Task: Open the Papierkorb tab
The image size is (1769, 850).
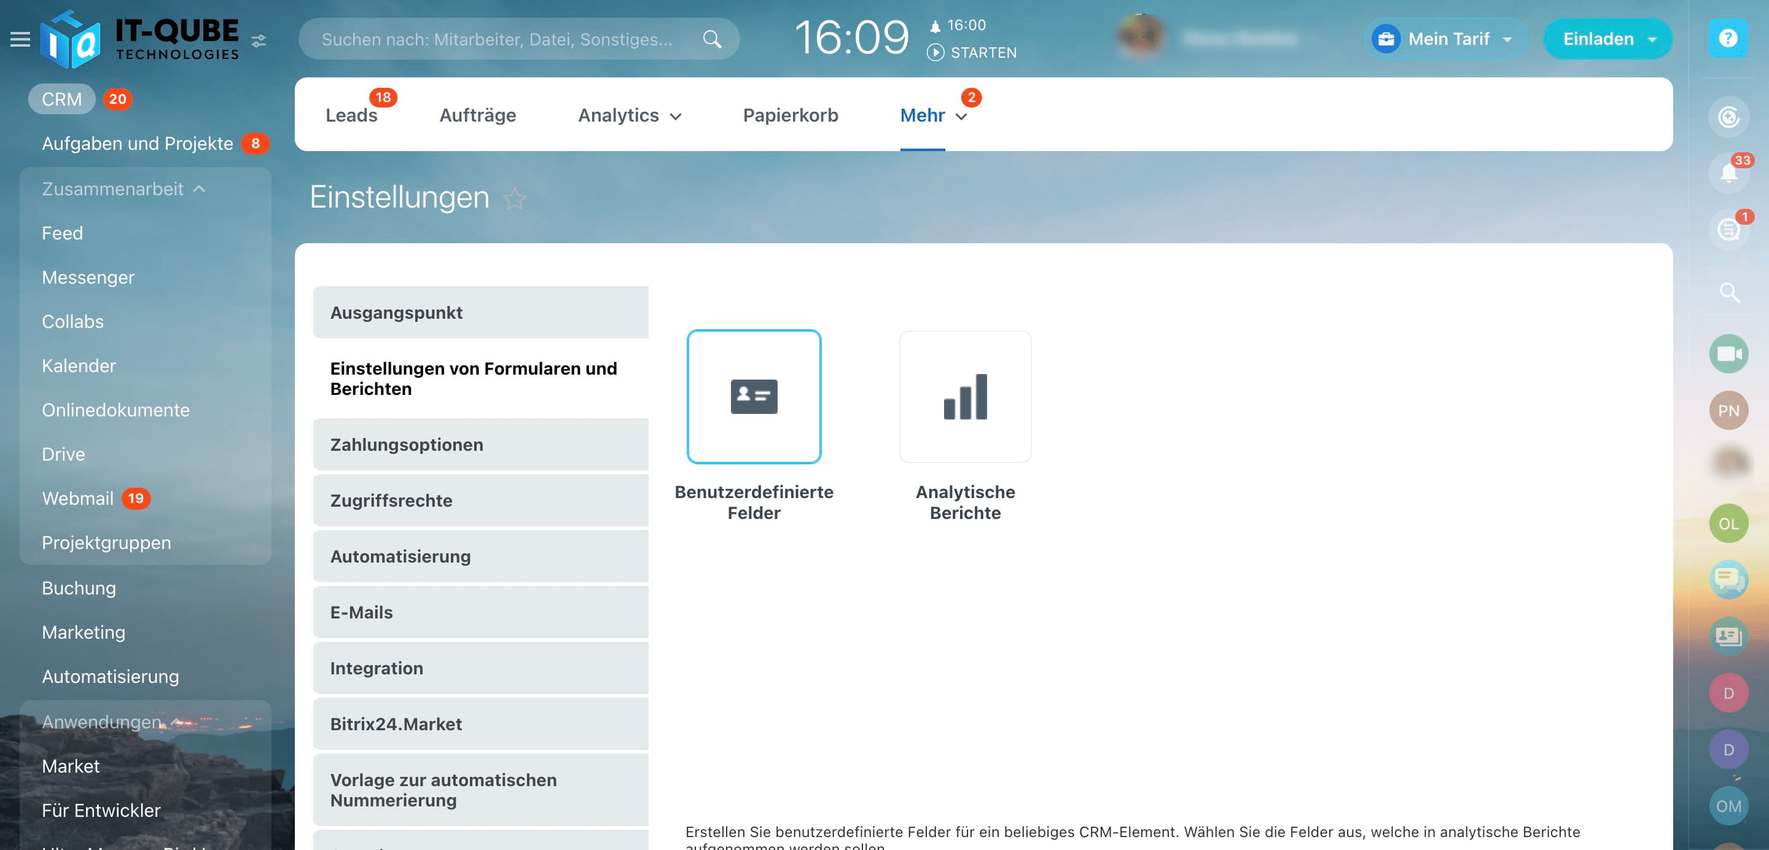Action: pyautogui.click(x=790, y=115)
